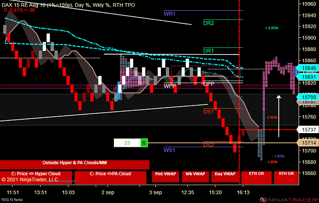Click the 15680 price axis label
This screenshot has height=203, width=319.
309,162
